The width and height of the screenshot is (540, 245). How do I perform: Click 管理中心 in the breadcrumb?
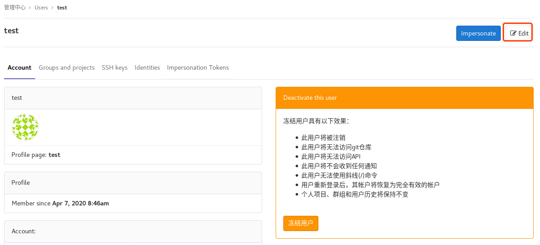15,8
